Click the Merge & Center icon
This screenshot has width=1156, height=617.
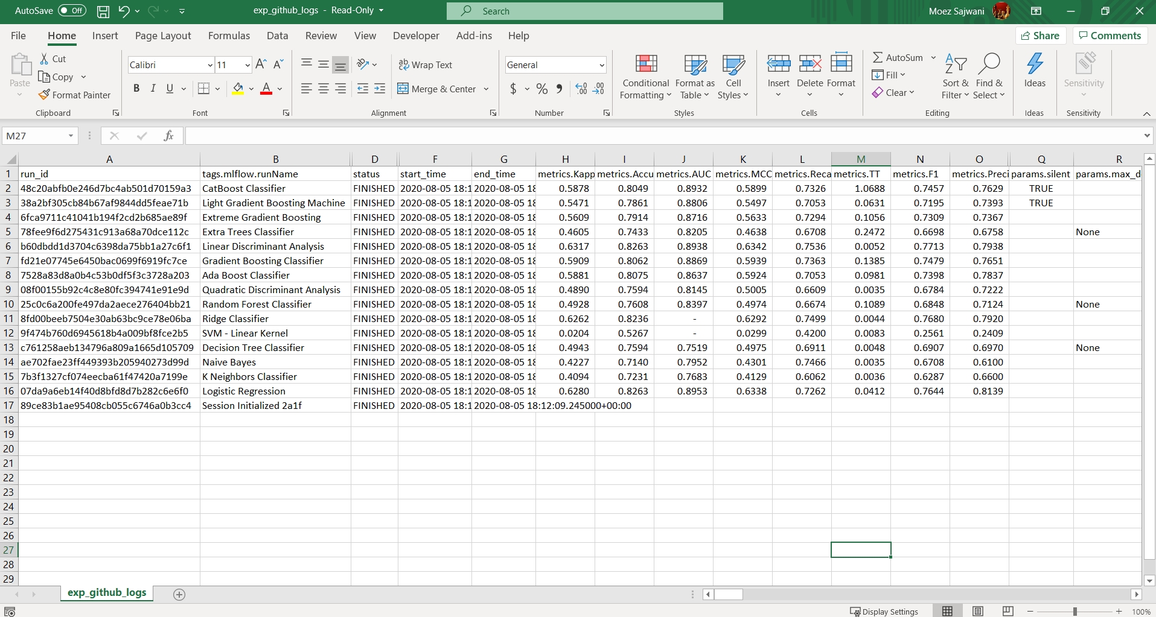pyautogui.click(x=403, y=89)
